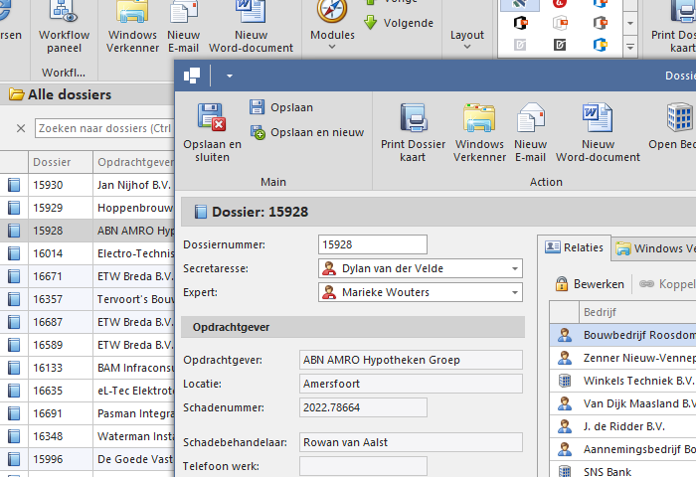Select the dark gray Office skin icon

[601, 23]
